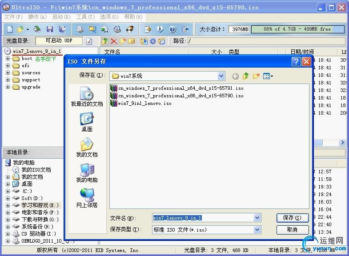
Task: Open the view menu icon in save dialog
Action: 268,76
